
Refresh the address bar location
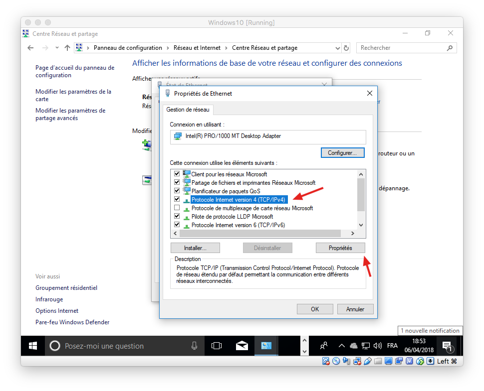346,48
